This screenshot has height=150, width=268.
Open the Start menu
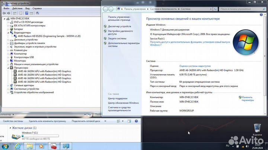point(5,146)
